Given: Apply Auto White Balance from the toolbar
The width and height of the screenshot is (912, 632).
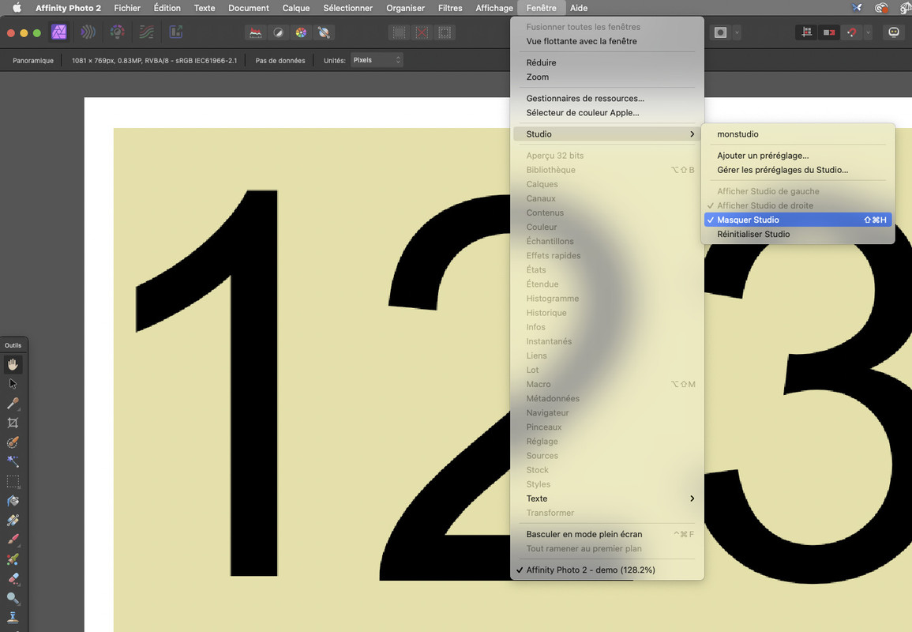Looking at the screenshot, I should coord(324,32).
